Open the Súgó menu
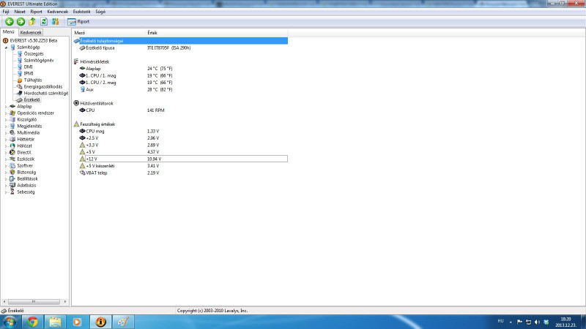The width and height of the screenshot is (586, 329). [x=100, y=12]
